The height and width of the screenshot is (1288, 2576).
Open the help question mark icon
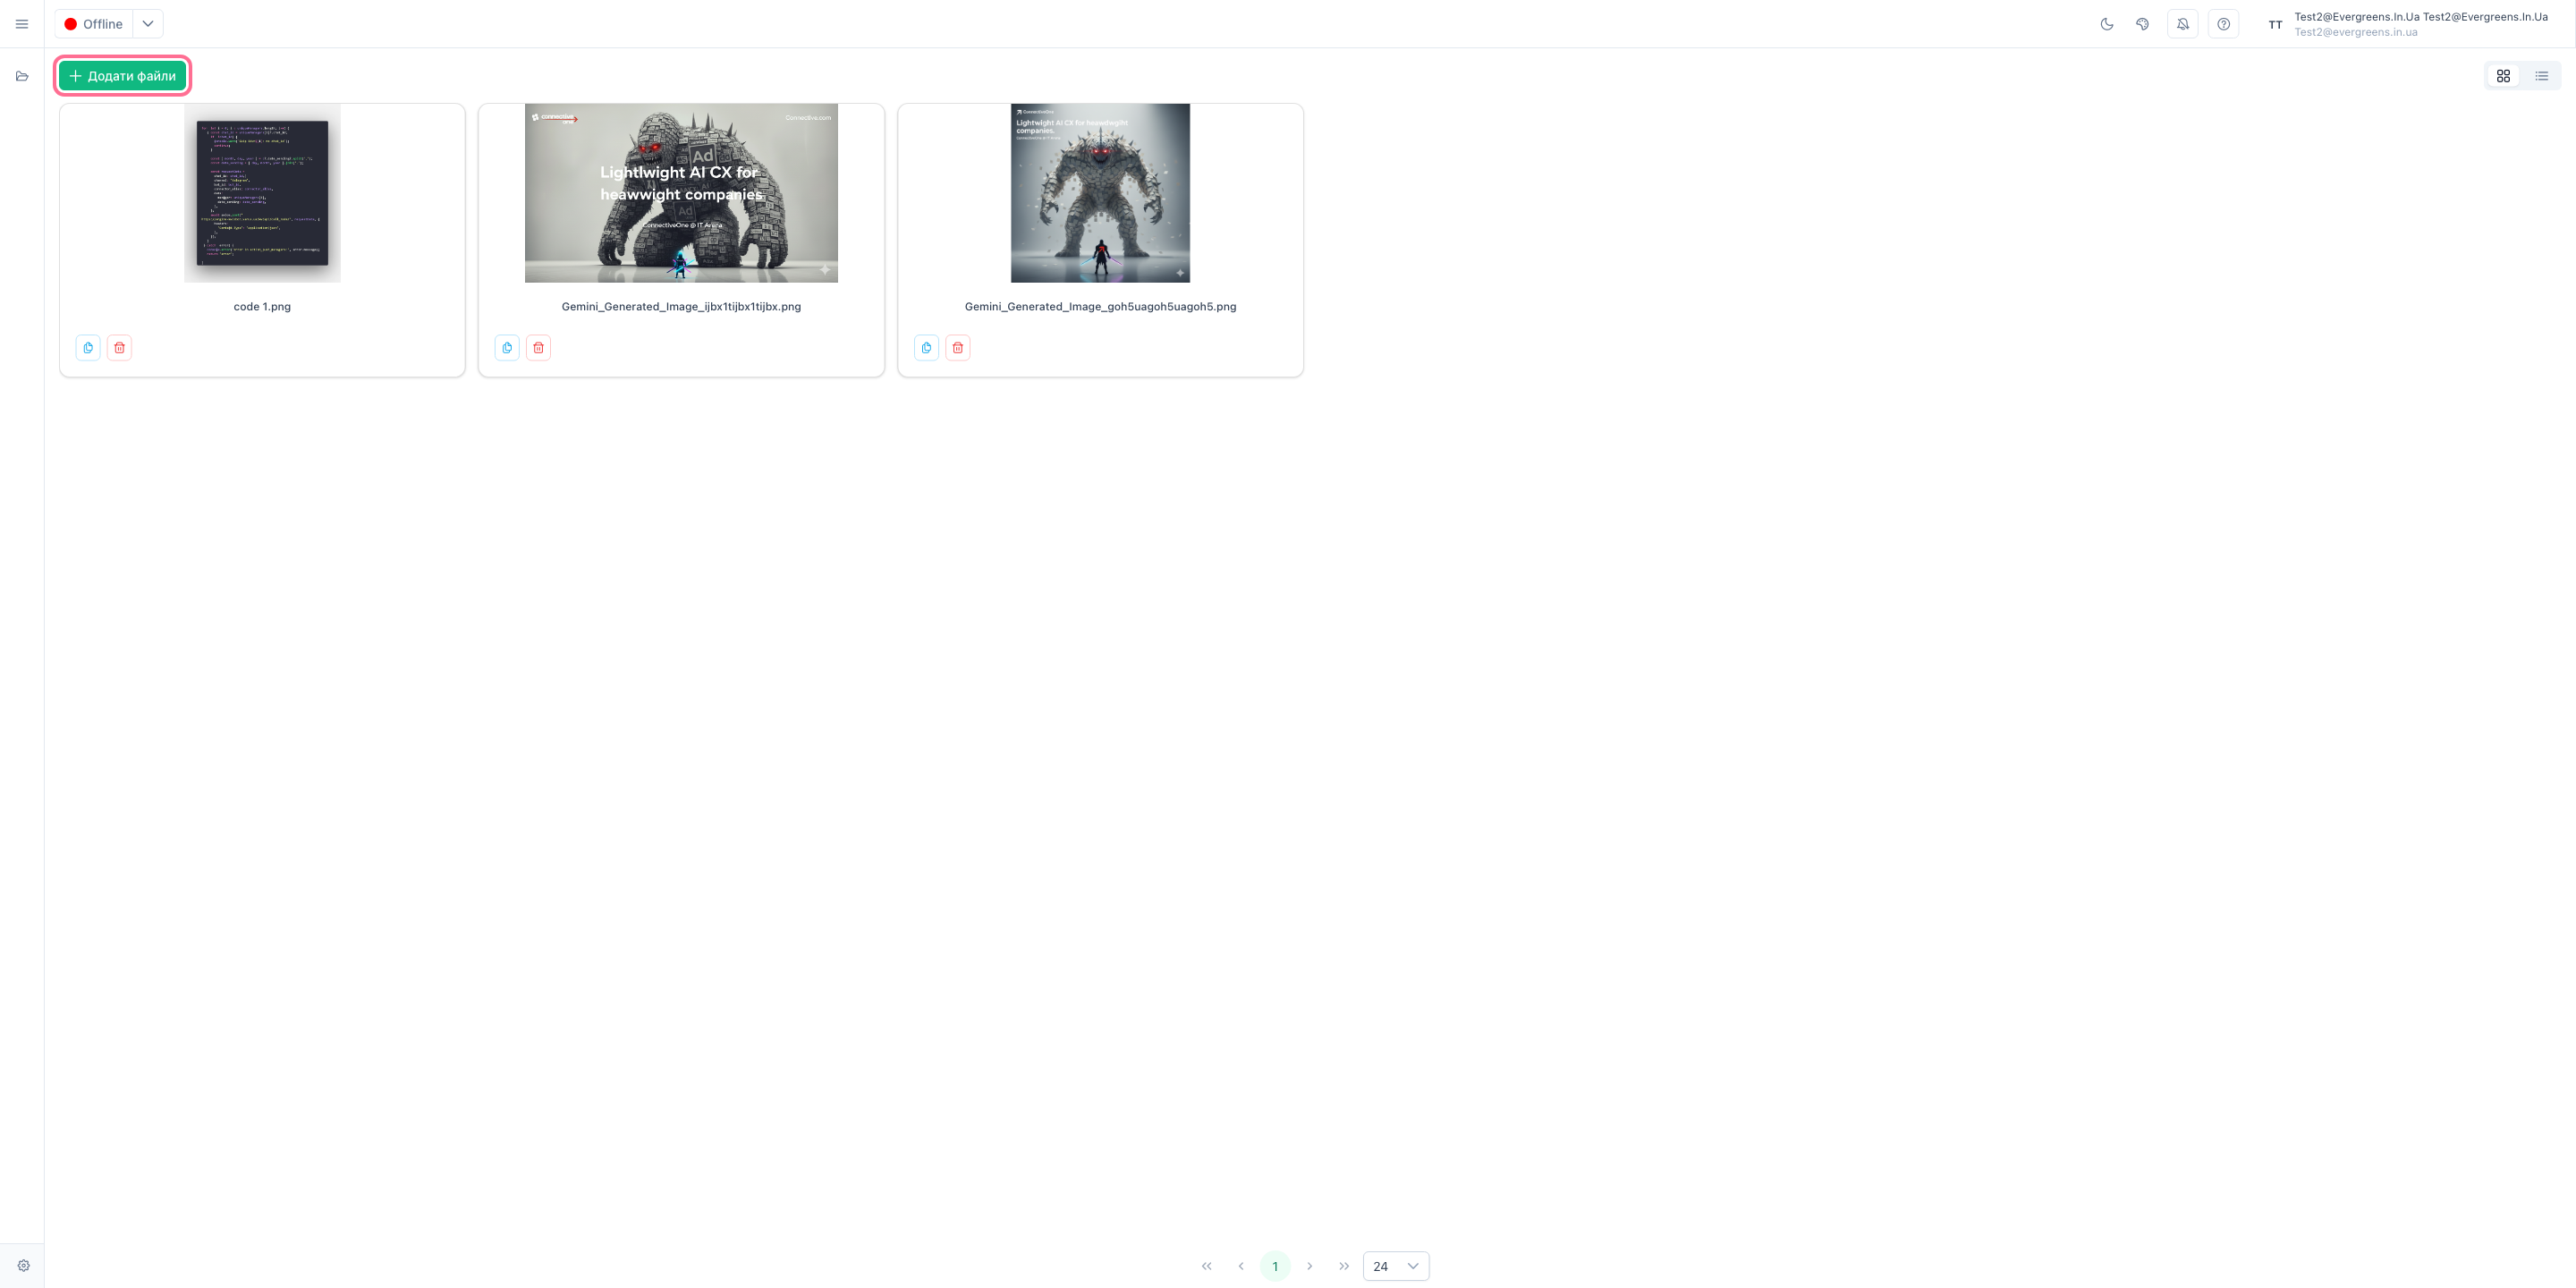coord(2223,23)
